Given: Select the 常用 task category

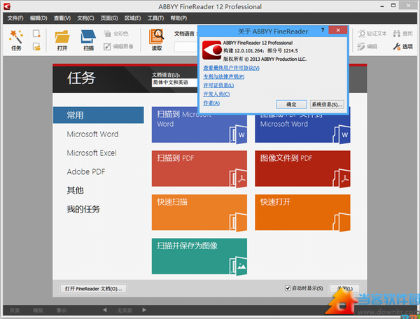Looking at the screenshot, I should tap(98, 115).
